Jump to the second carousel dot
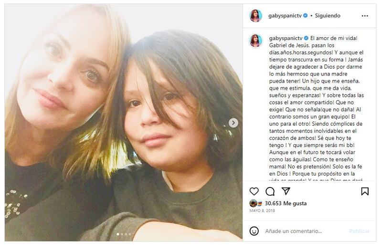 [122, 234]
